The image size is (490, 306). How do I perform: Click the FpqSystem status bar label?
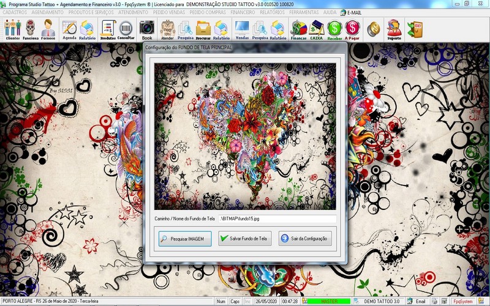(463, 301)
